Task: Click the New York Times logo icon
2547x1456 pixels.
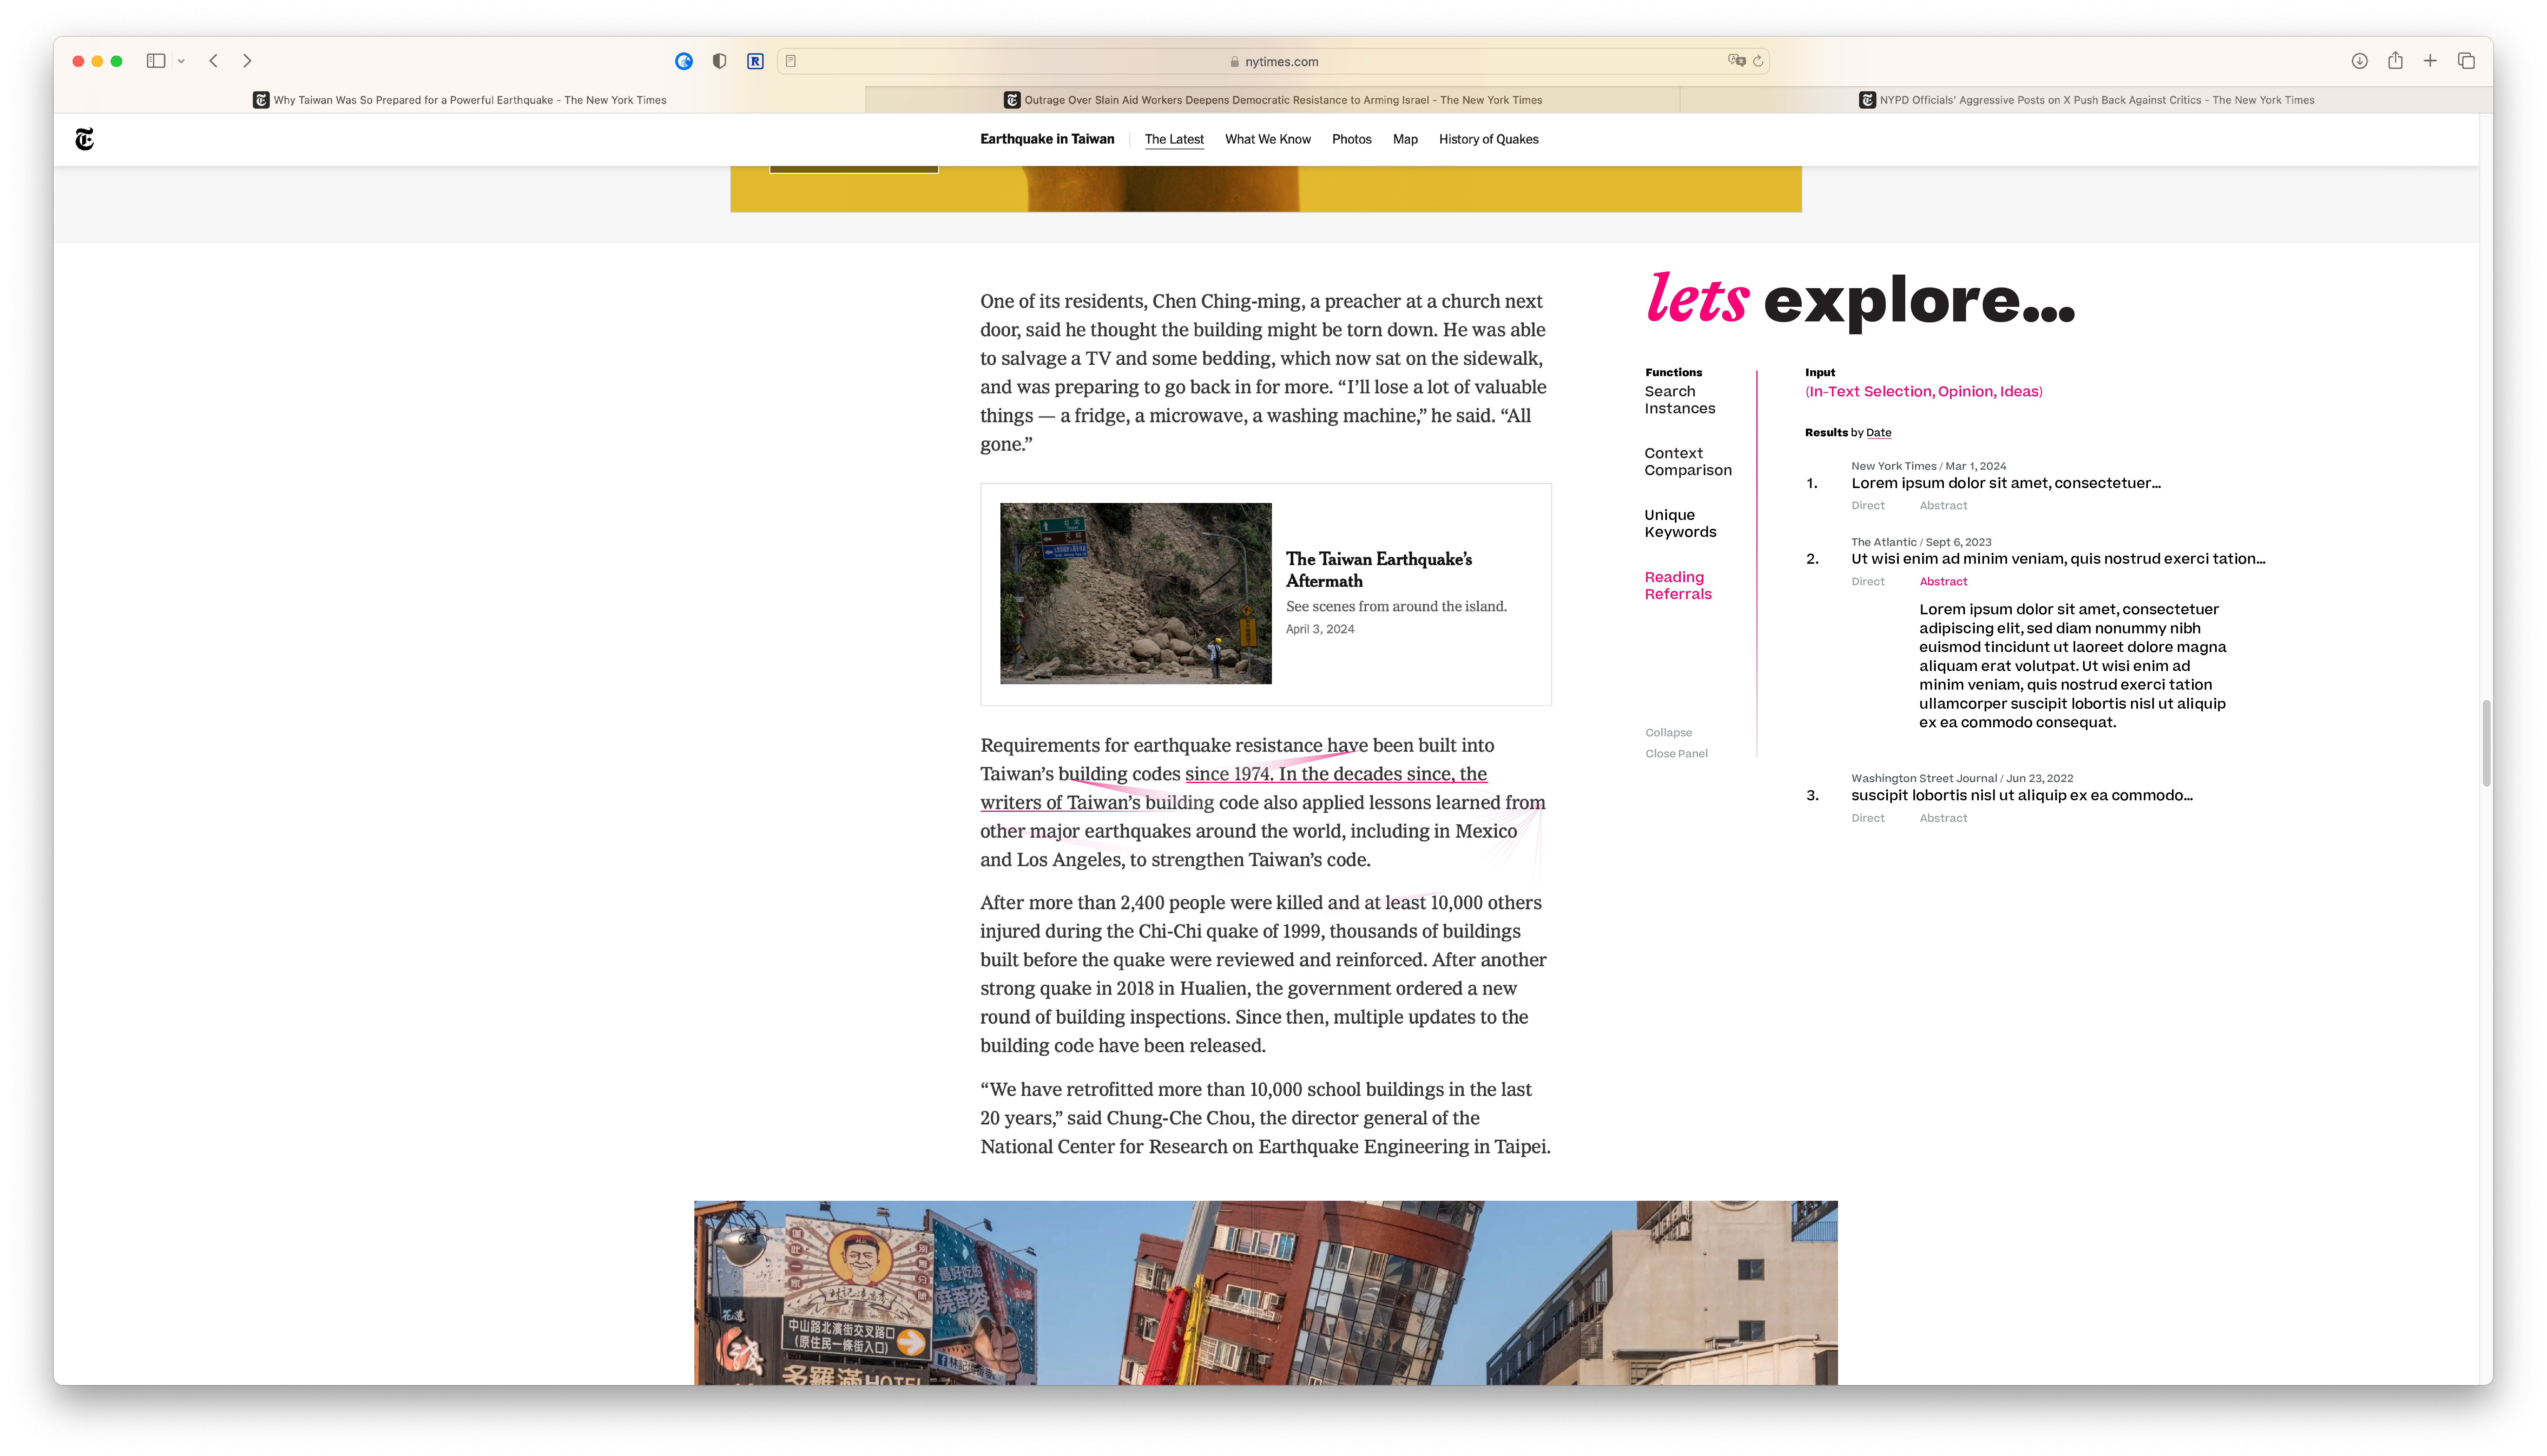Action: point(85,139)
